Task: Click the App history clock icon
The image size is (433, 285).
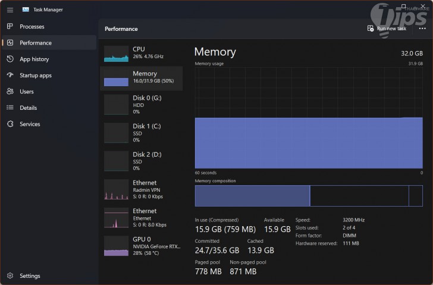Action: click(10, 59)
